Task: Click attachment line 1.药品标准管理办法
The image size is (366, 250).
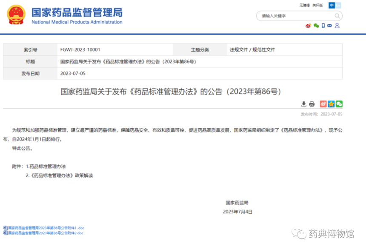Action: (46, 167)
